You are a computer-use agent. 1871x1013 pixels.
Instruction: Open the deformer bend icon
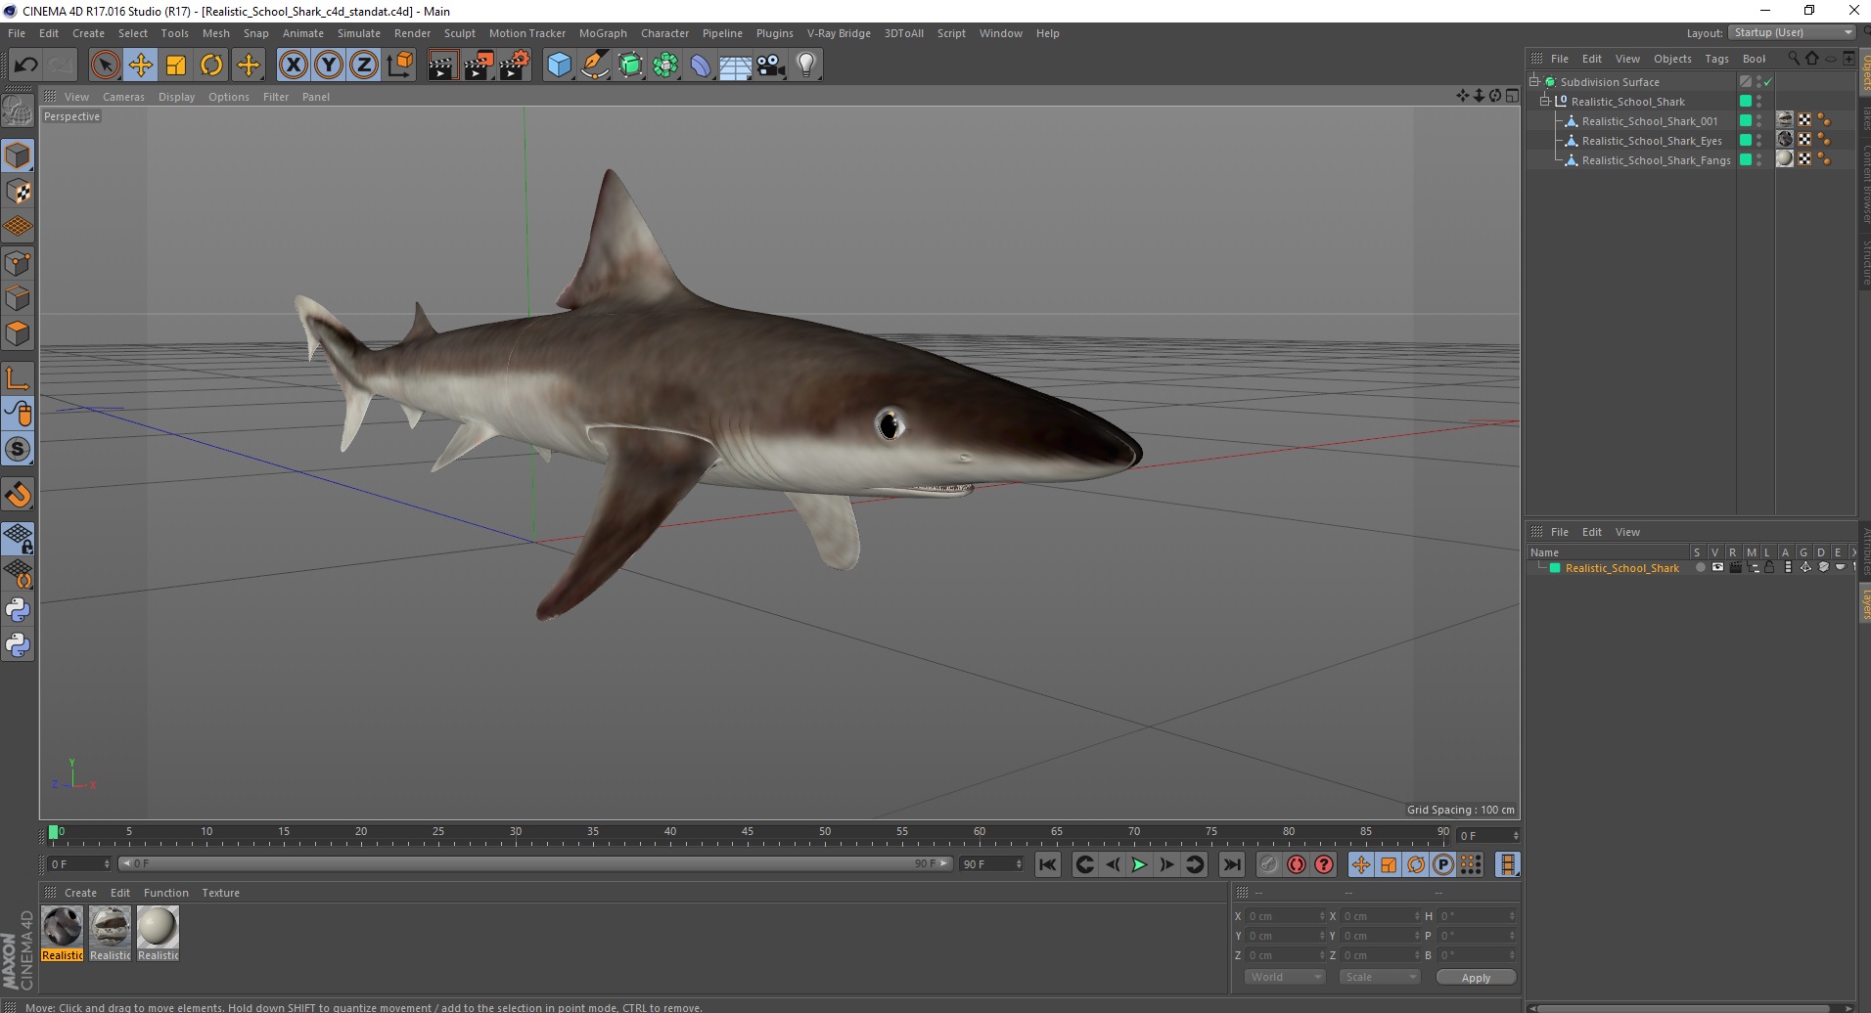[x=701, y=66]
